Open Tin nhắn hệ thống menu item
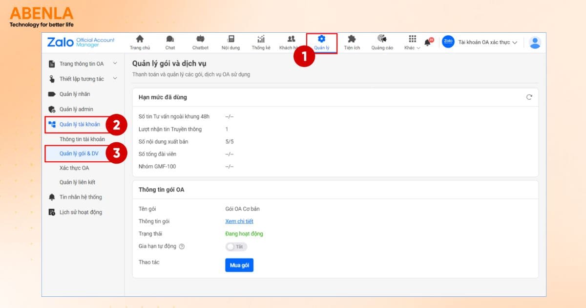The height and width of the screenshot is (308, 586). click(x=81, y=197)
